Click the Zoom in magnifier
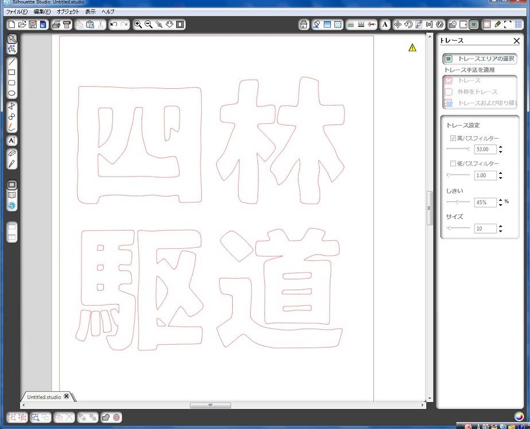The image size is (530, 429). pos(138,24)
